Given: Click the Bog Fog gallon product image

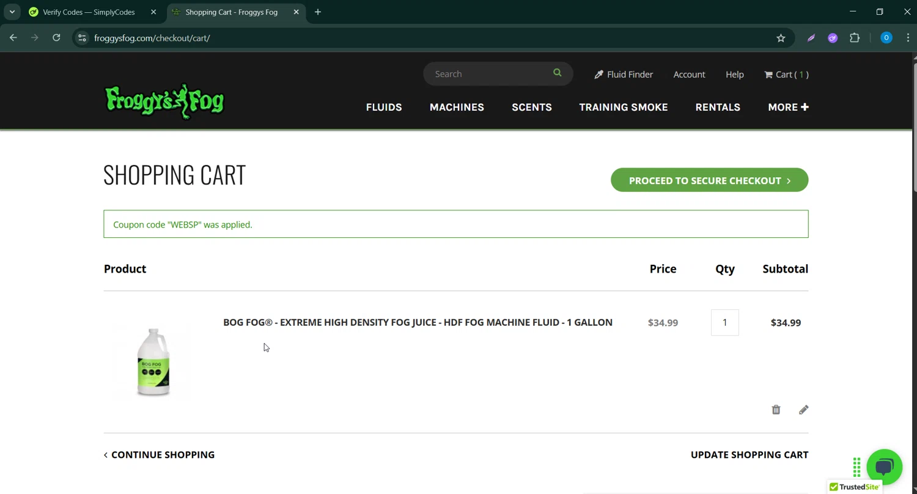Looking at the screenshot, I should coord(153,362).
